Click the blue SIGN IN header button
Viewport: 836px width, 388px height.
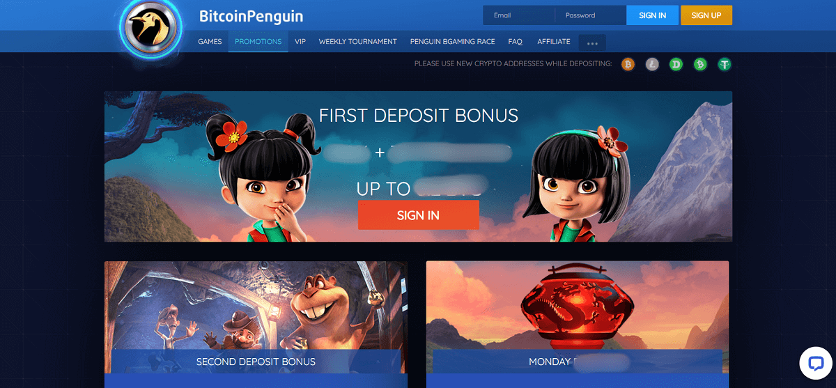pyautogui.click(x=653, y=15)
